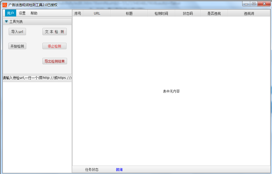The width and height of the screenshot is (272, 174).
Task: Open the 用户 menu
Action: pyautogui.click(x=11, y=13)
